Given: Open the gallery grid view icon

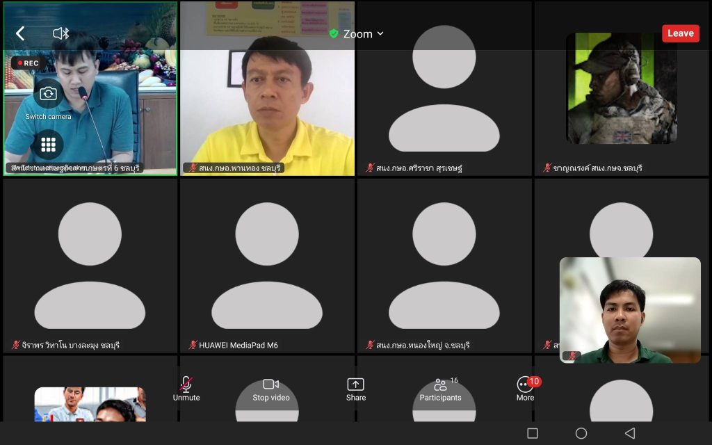Looking at the screenshot, I should pyautogui.click(x=48, y=145).
